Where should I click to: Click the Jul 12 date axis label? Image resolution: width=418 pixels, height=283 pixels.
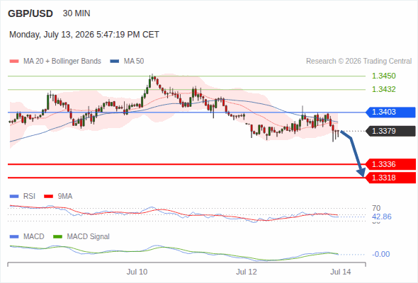click(247, 272)
